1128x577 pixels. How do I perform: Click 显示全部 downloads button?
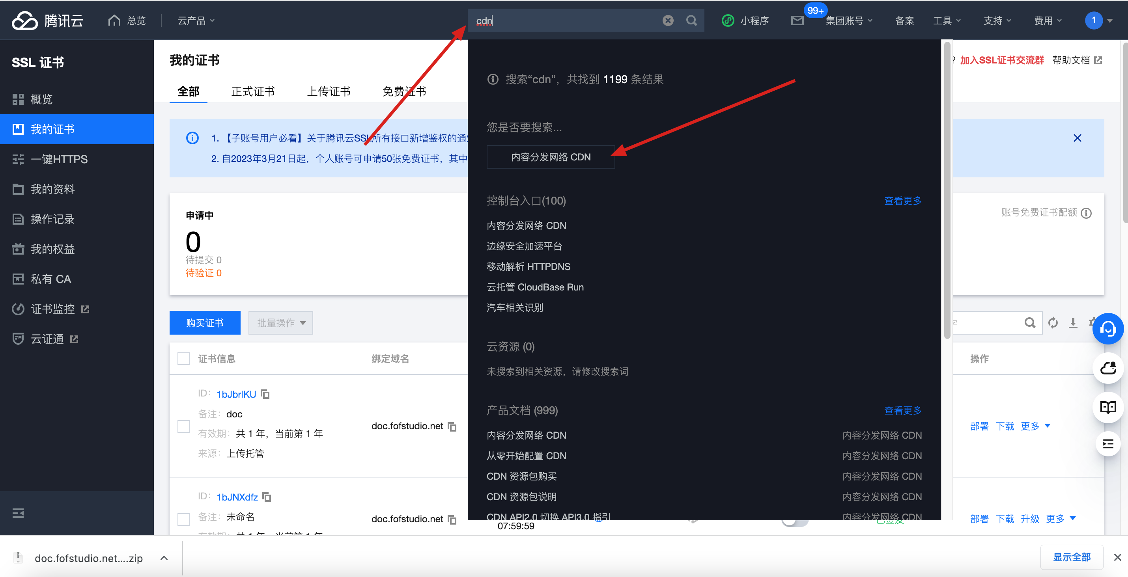(x=1072, y=557)
